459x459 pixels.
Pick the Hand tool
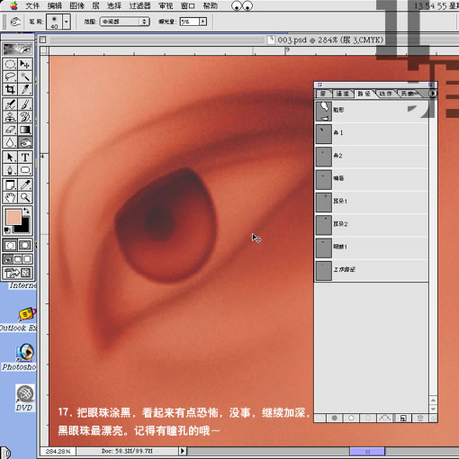click(10, 197)
